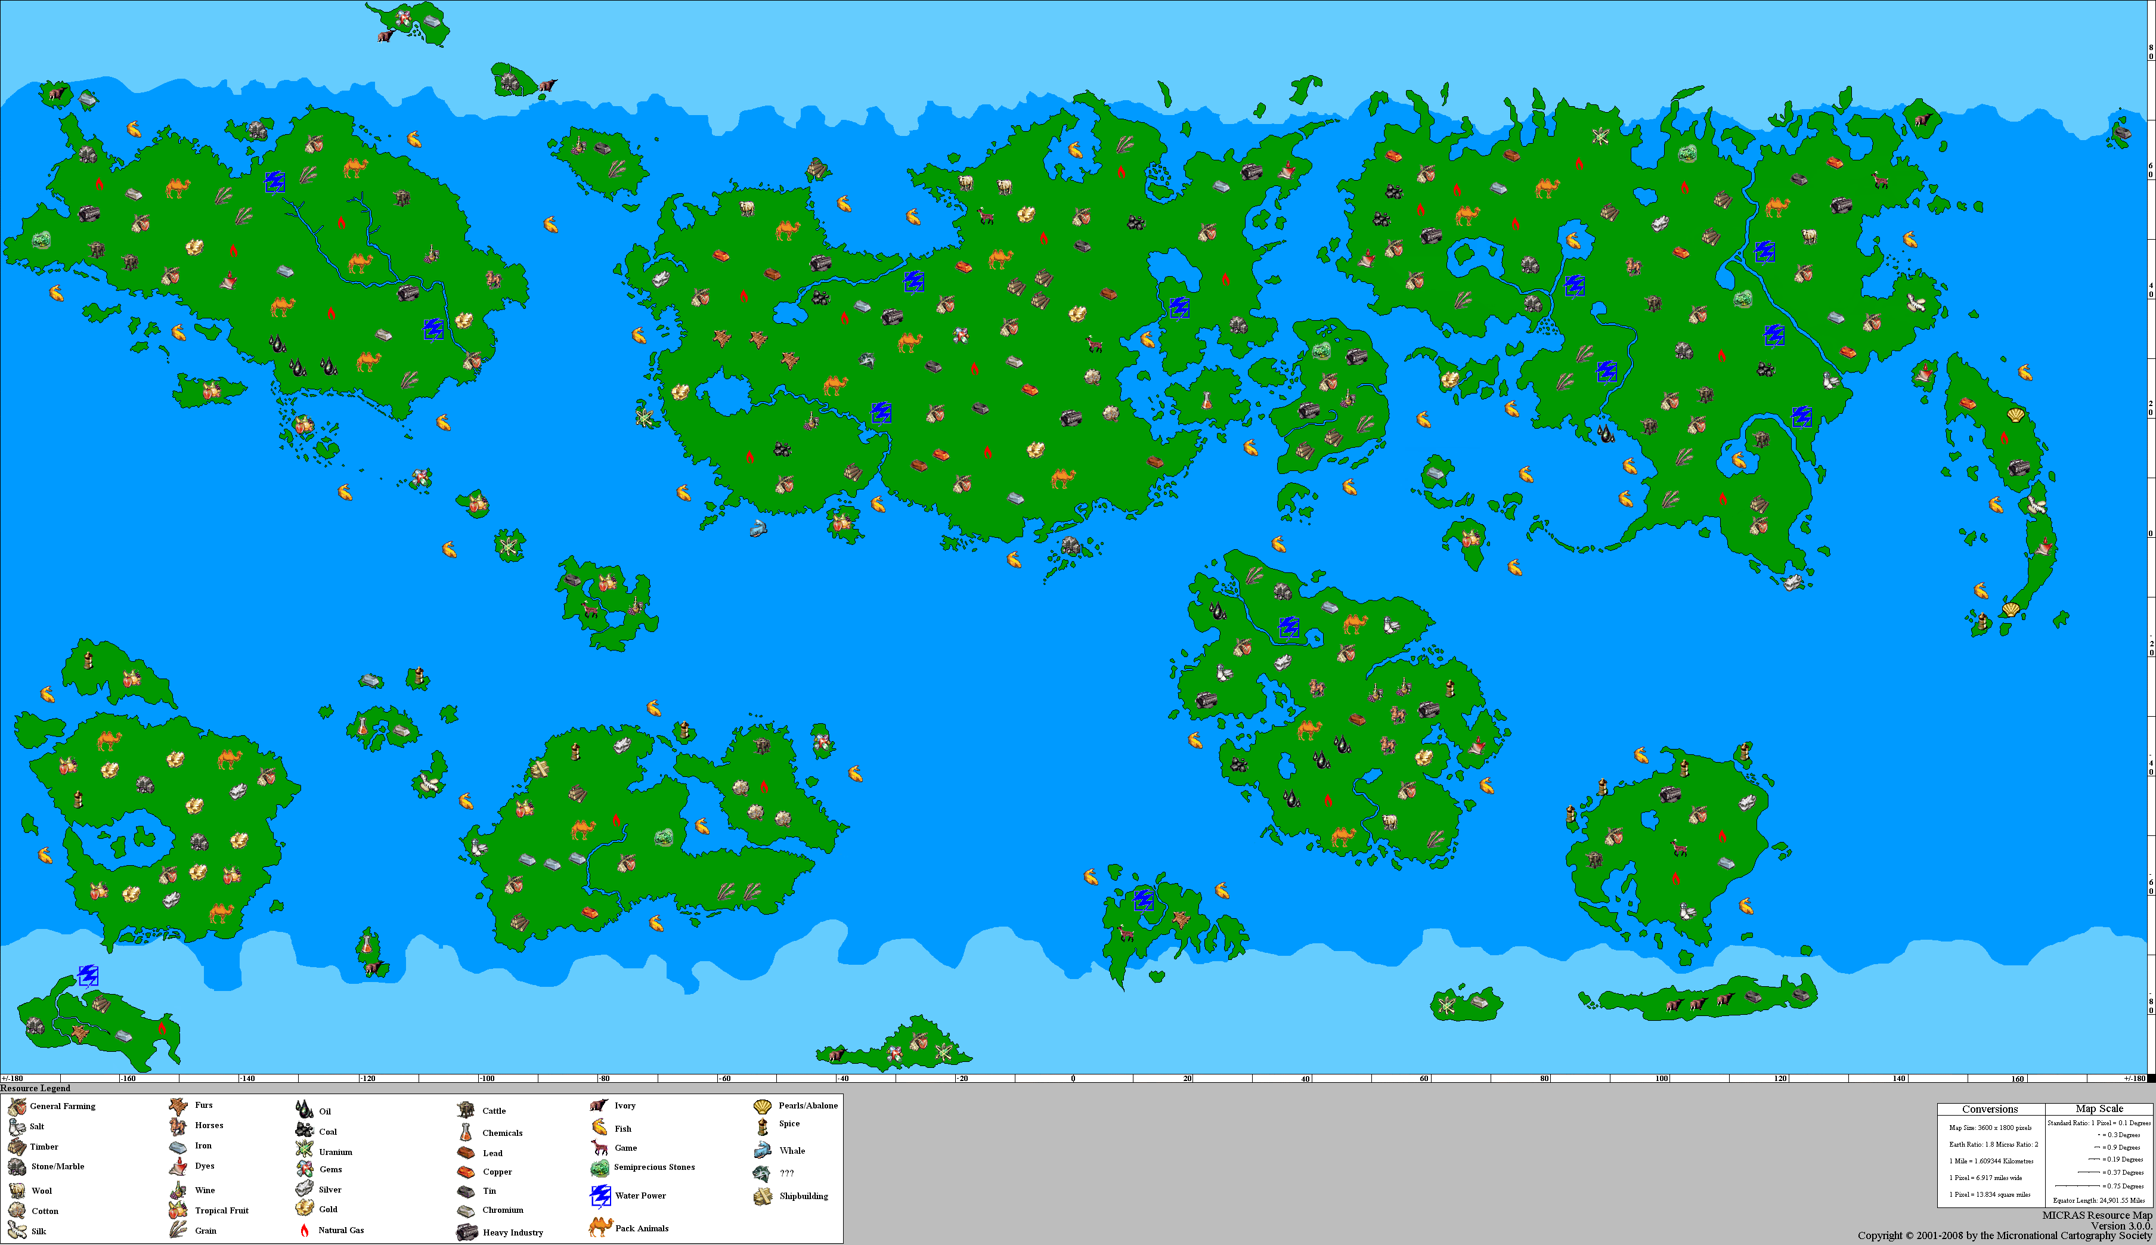The width and height of the screenshot is (2156, 1245).
Task: Click the Natural Gas flame legend icon
Action: tap(304, 1229)
